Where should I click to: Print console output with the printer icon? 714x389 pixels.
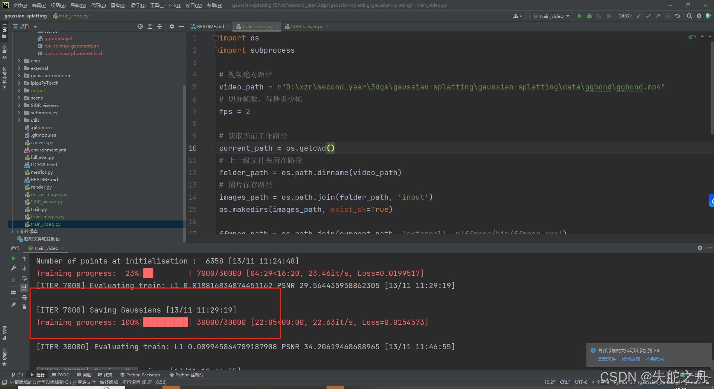tap(24, 297)
